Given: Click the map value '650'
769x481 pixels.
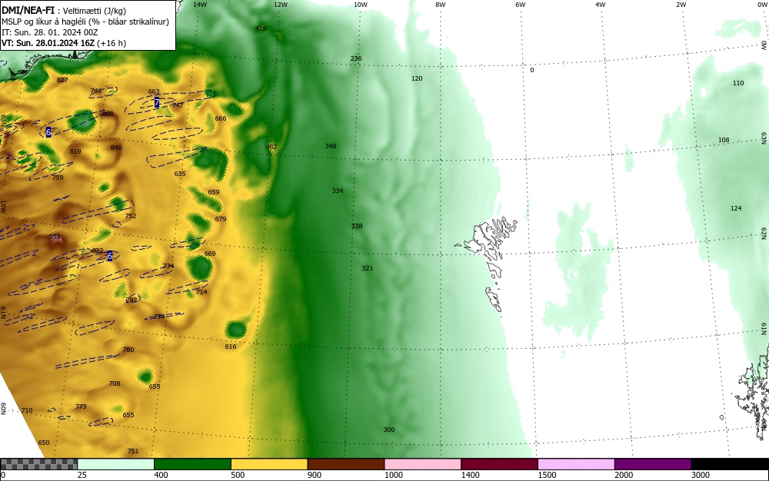Looking at the screenshot, I should click(x=44, y=443).
